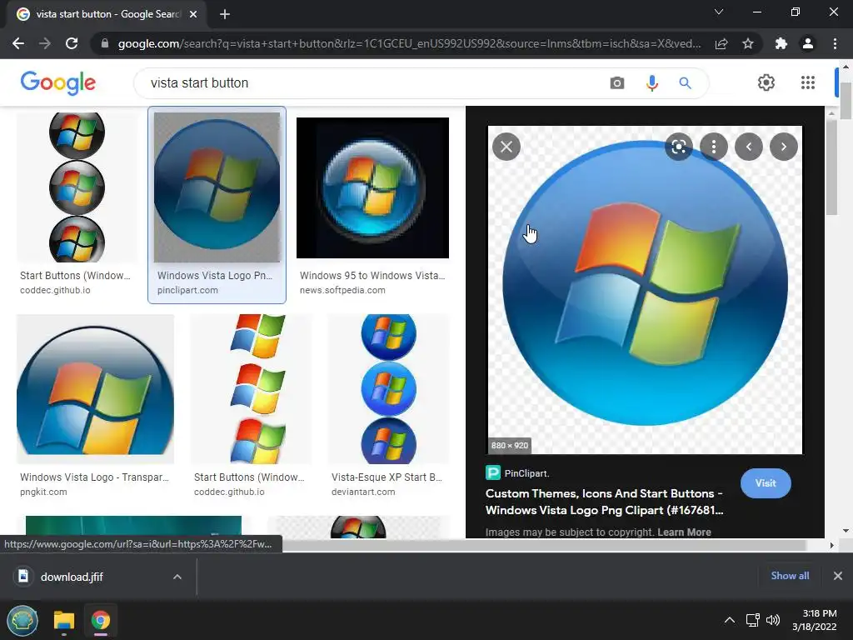The image size is (853, 640).
Task: Open Chrome's three-dot menu
Action: click(835, 43)
